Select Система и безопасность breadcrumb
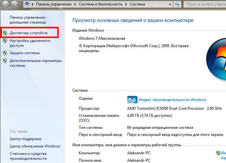Screen dimensions: 226x163 coord(100,4)
